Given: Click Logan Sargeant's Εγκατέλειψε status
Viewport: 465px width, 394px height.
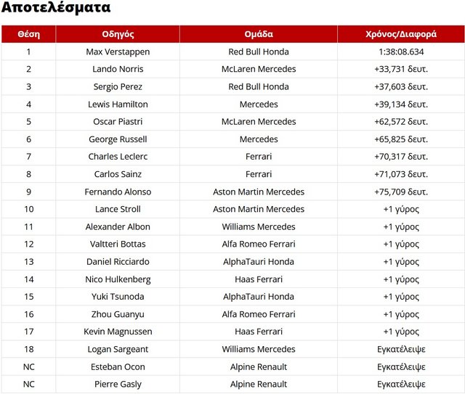Looking at the screenshot, I should (x=401, y=349).
